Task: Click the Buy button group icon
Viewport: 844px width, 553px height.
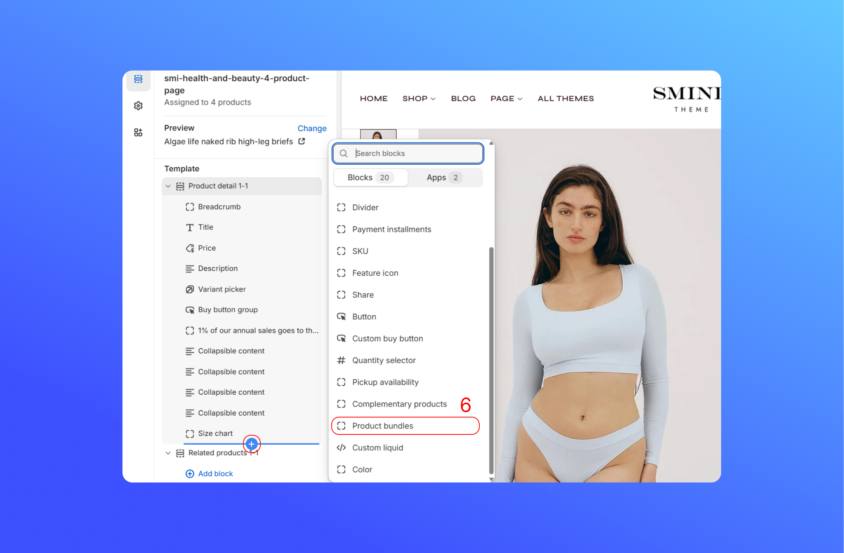Action: tap(190, 310)
